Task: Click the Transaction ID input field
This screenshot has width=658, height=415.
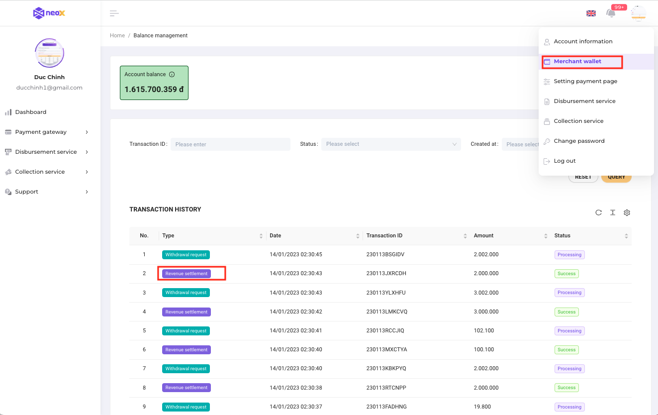Action: (x=230, y=144)
